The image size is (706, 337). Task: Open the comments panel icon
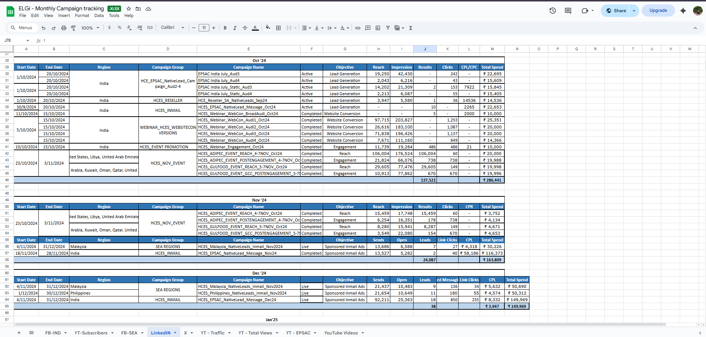(568, 11)
